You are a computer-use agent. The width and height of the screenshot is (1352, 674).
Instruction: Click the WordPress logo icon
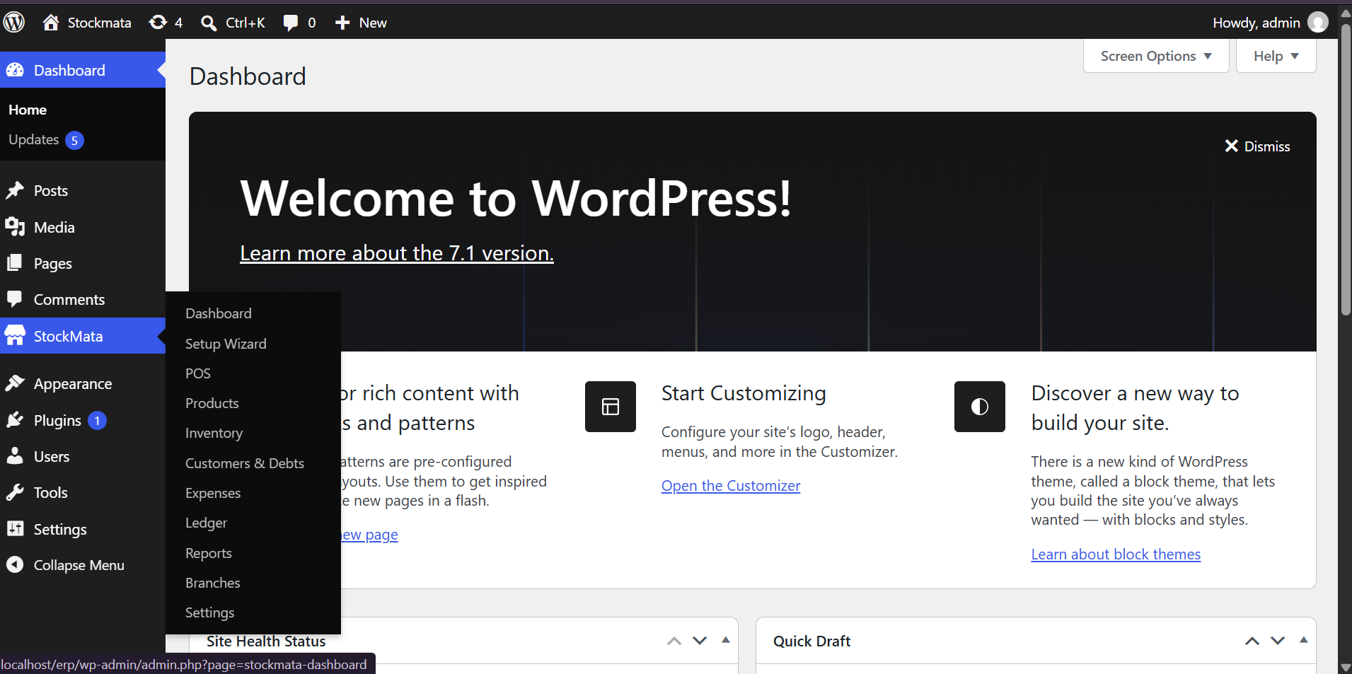tap(14, 23)
